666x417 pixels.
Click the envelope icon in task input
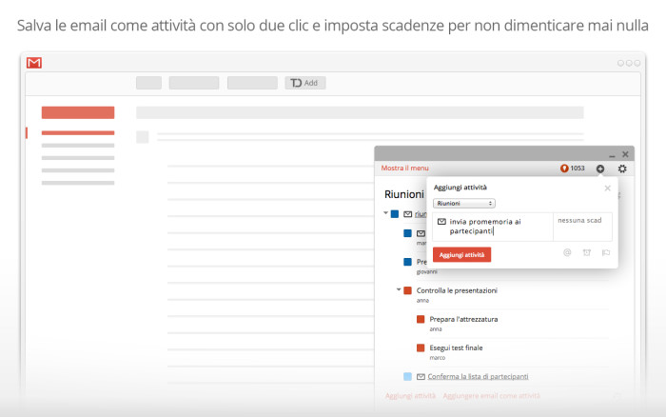441,222
